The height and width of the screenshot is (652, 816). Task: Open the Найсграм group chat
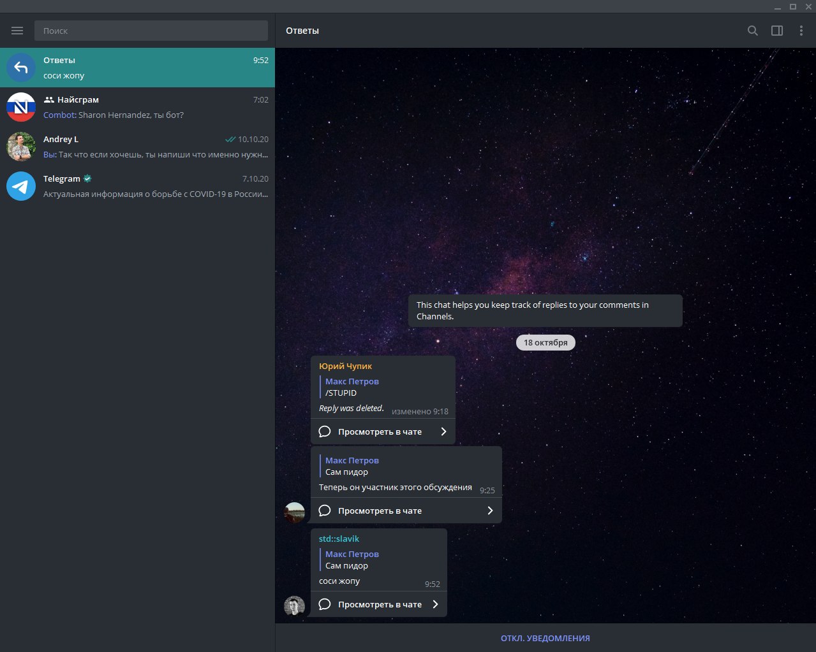137,107
